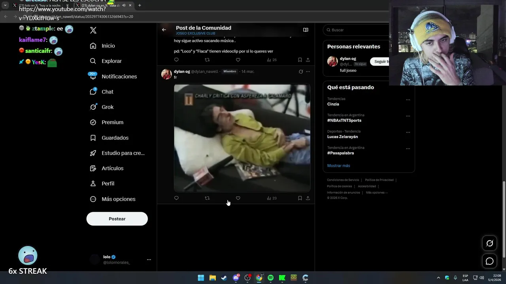
Task: Expand the footer Más opciones menu
Action: (377, 192)
